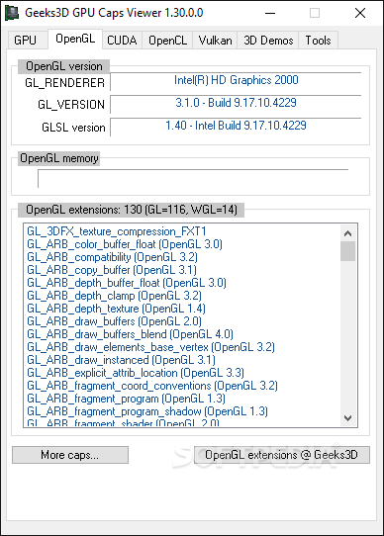Click the empty OpenGL memory field

[x=193, y=178]
